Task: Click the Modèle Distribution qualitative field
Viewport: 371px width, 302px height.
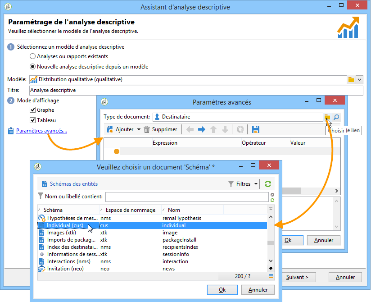Action: [x=188, y=79]
